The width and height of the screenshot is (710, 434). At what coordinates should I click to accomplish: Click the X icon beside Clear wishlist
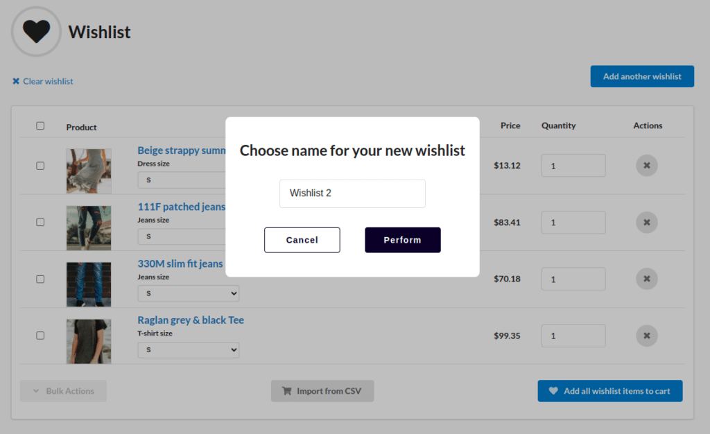(x=16, y=81)
